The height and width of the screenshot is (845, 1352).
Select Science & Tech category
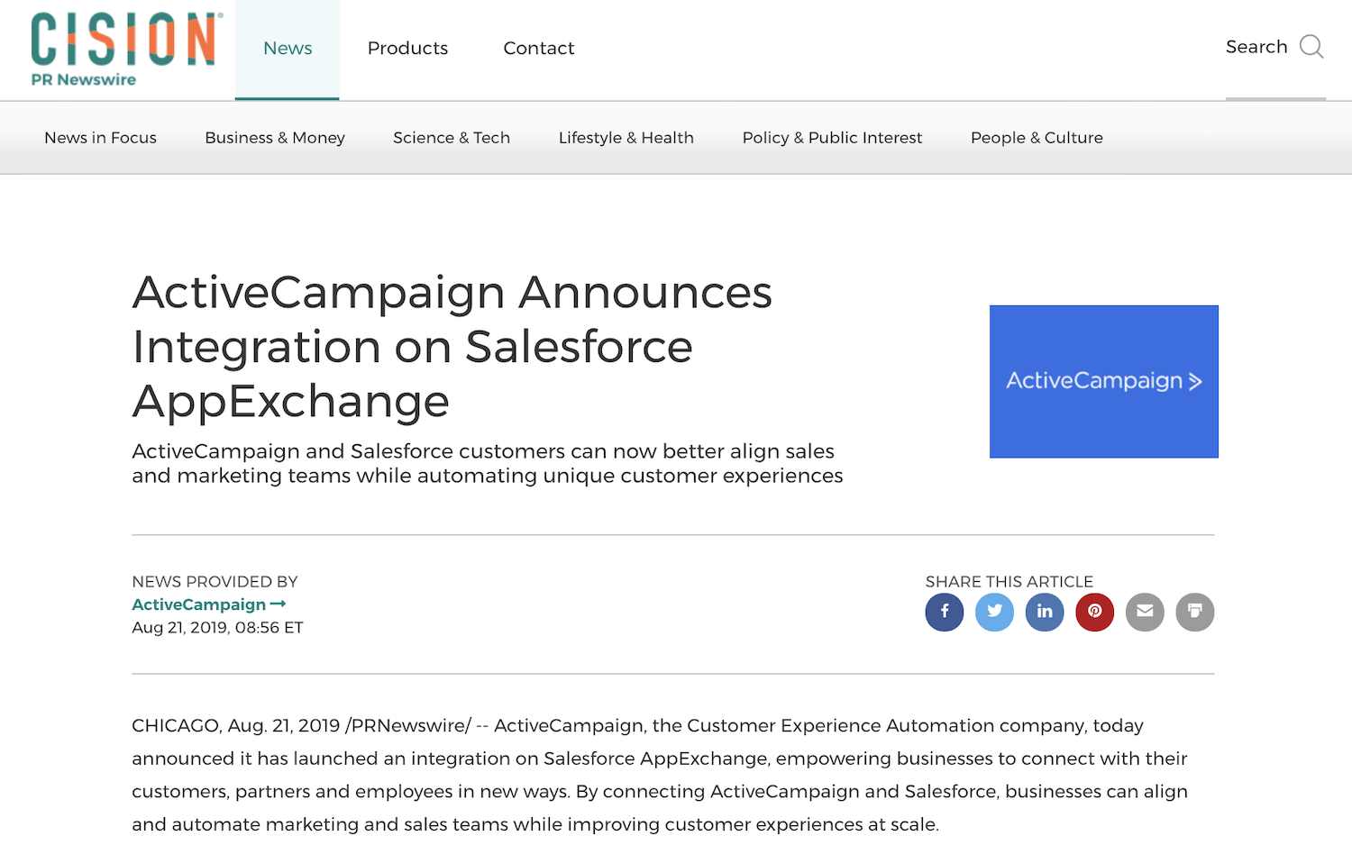[452, 138]
